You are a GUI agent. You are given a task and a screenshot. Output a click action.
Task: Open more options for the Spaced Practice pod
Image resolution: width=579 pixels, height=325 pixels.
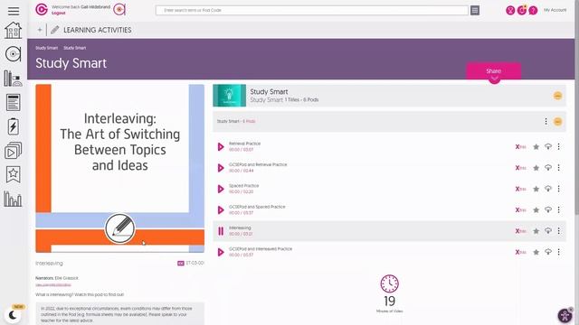pyautogui.click(x=559, y=189)
